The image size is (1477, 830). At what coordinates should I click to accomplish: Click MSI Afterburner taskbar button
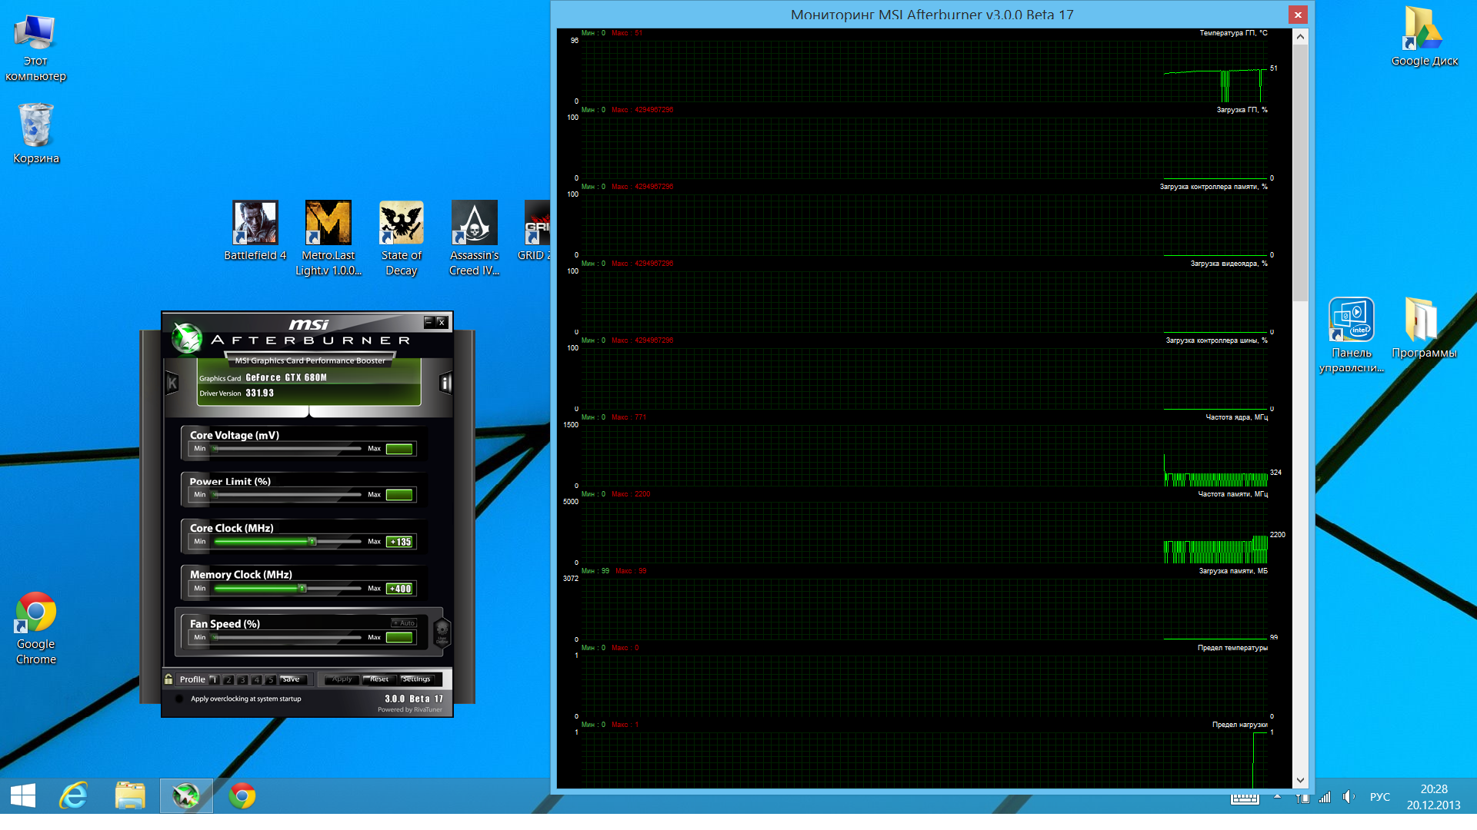(186, 795)
